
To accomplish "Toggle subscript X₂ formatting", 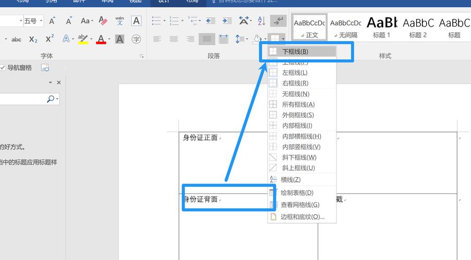I will (33, 39).
